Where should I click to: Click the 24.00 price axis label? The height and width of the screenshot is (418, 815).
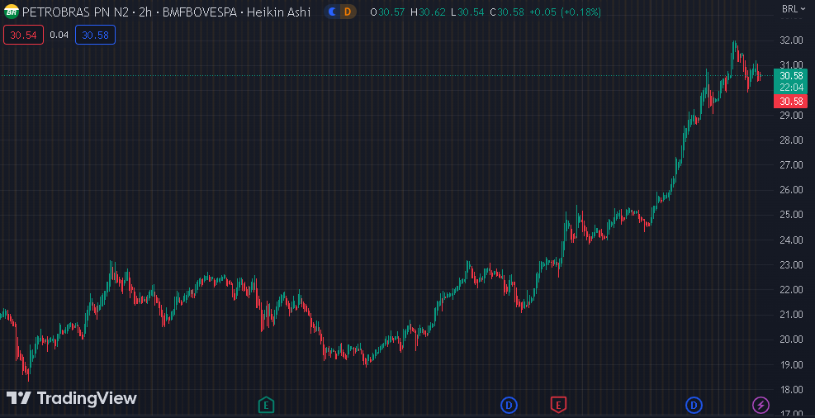click(793, 240)
